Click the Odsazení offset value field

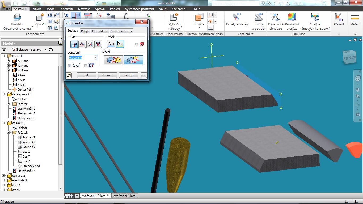[x=81, y=58]
